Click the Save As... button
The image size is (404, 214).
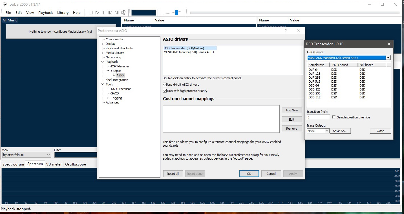[x=341, y=131]
